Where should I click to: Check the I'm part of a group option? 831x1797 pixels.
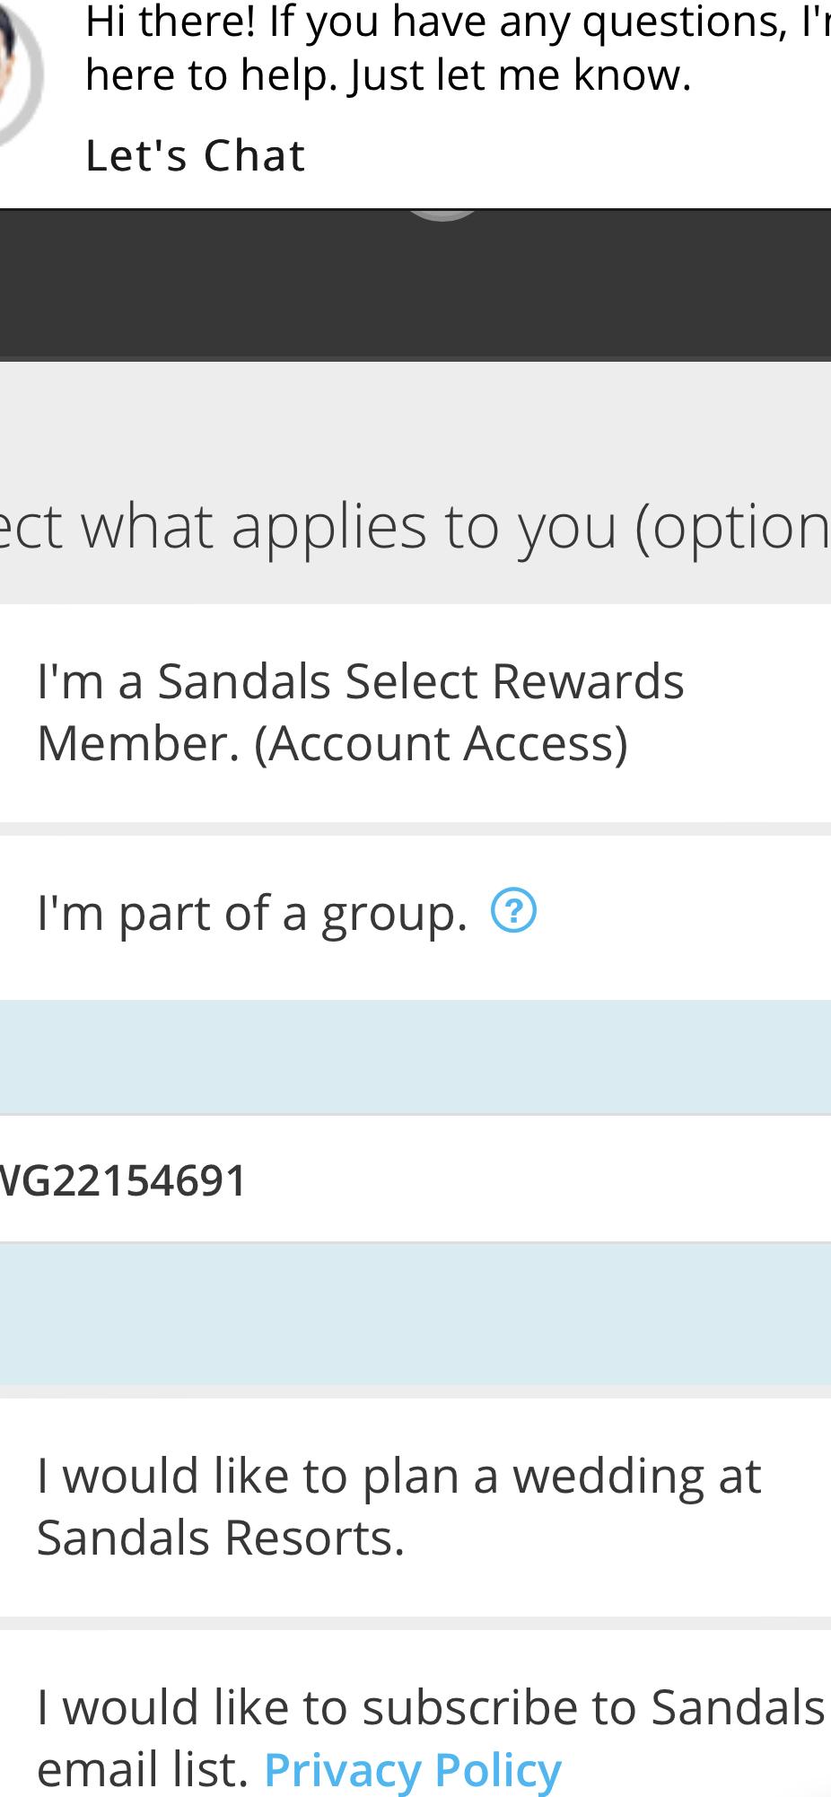tap(415, 916)
